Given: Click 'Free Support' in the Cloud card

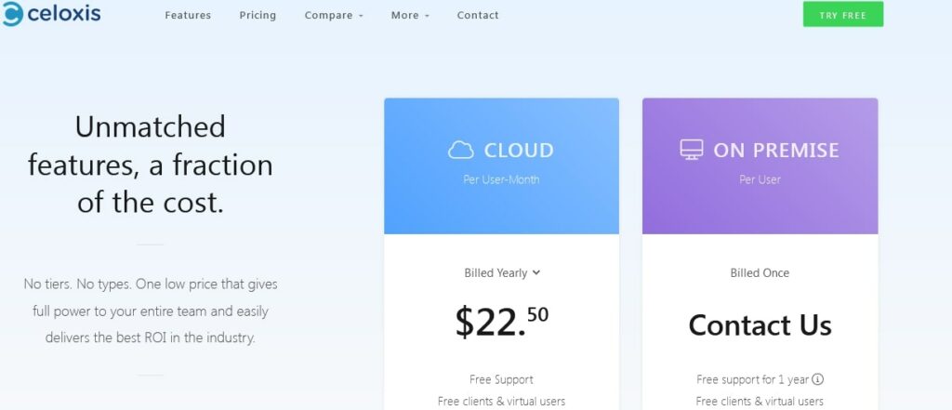Looking at the screenshot, I should [x=501, y=379].
